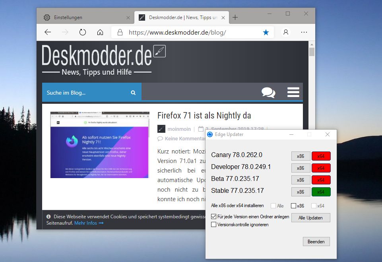Click the browser page scrollbar thumb
Viewport: 382px width, 262px height.
point(312,52)
